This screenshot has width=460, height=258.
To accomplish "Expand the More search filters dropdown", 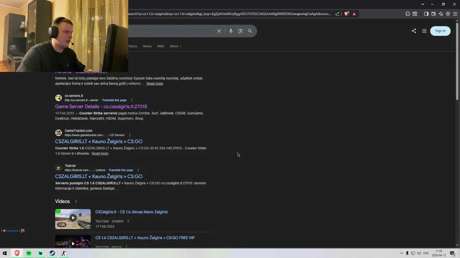I will (x=176, y=46).
